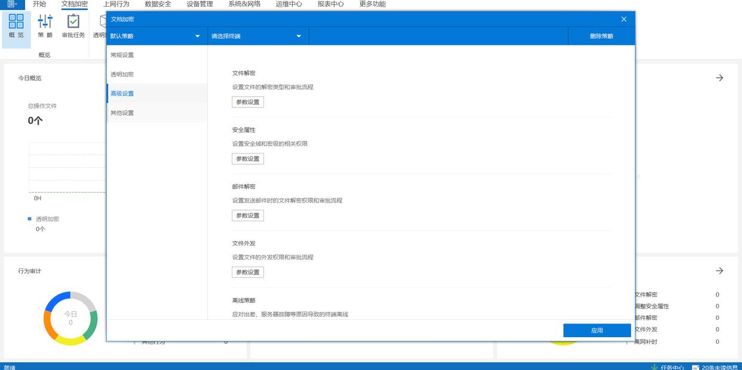Viewport: 742px width, 370px height.
Task: Open the 数据安全 menu tab
Action: [x=158, y=4]
